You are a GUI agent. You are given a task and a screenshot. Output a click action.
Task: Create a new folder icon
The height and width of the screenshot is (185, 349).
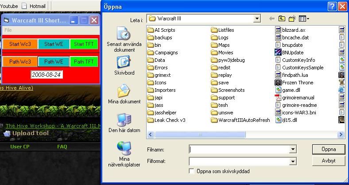(x=292, y=19)
